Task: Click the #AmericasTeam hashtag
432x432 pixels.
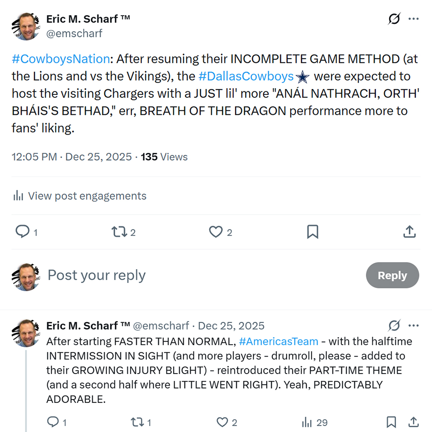Action: [279, 342]
